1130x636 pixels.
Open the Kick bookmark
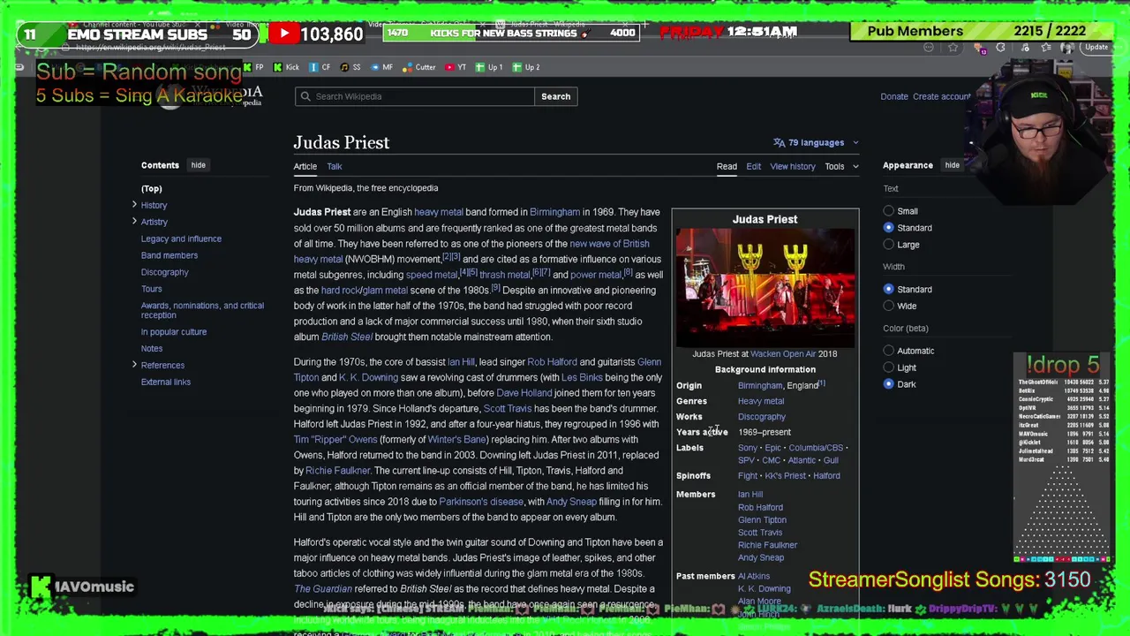point(286,67)
